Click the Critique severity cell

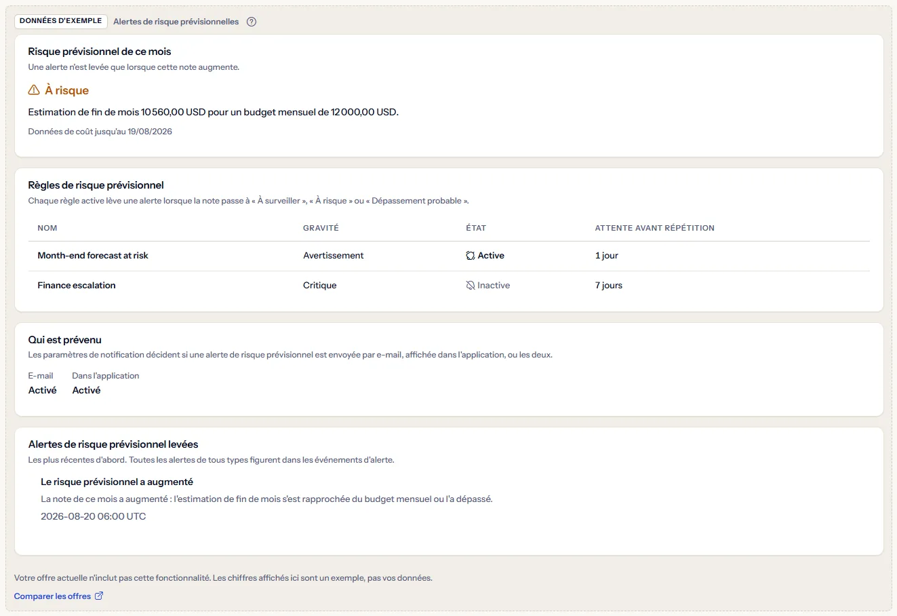coord(320,286)
